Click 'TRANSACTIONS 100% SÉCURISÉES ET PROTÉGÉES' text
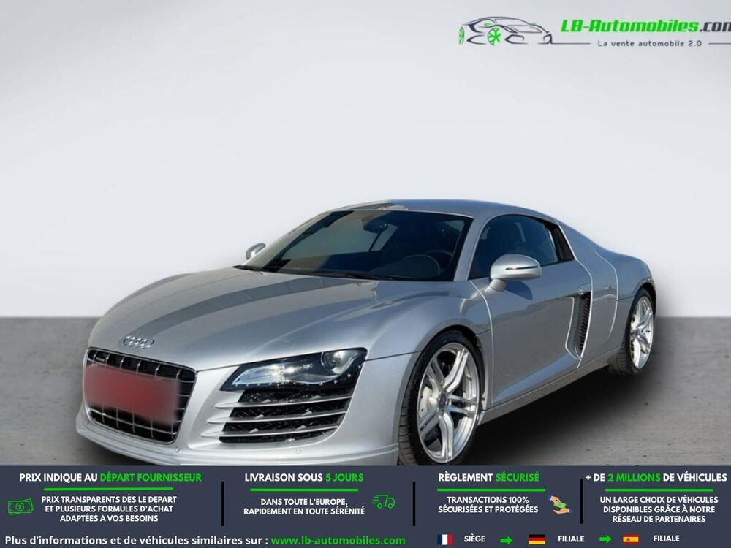The height and width of the screenshot is (548, 731). (488, 505)
